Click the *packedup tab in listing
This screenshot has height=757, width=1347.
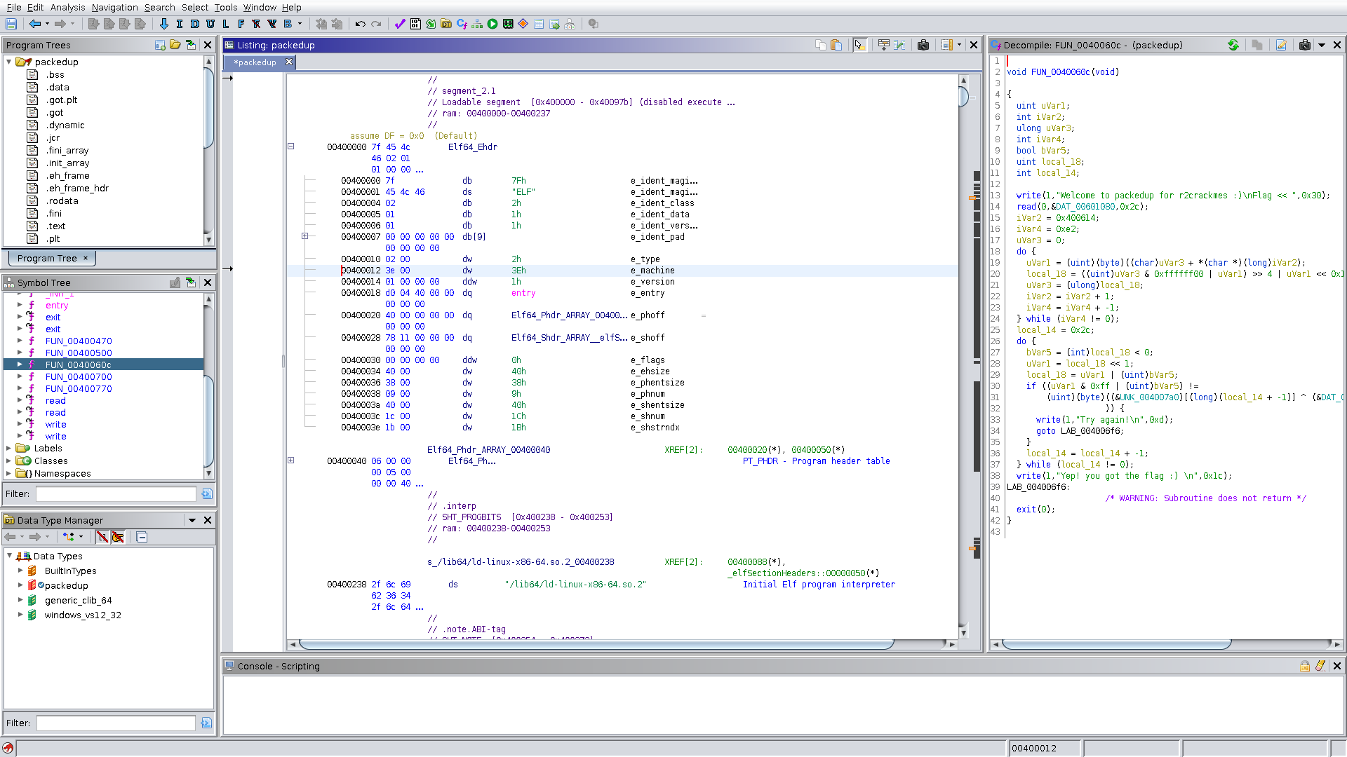[x=255, y=62]
